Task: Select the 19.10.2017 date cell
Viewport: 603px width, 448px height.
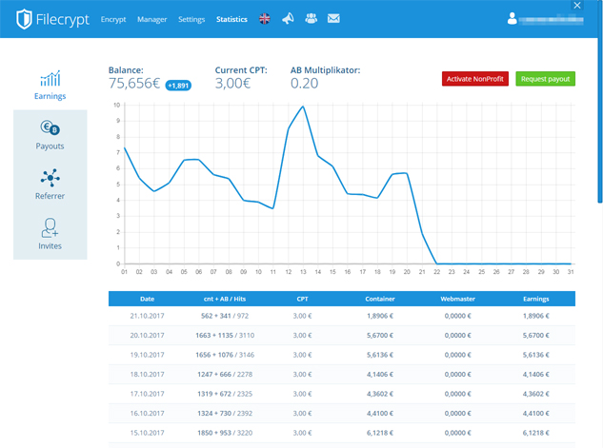Action: pyautogui.click(x=147, y=355)
